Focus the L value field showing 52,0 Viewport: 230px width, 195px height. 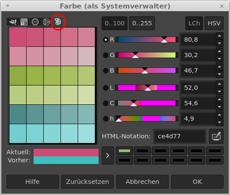198,88
